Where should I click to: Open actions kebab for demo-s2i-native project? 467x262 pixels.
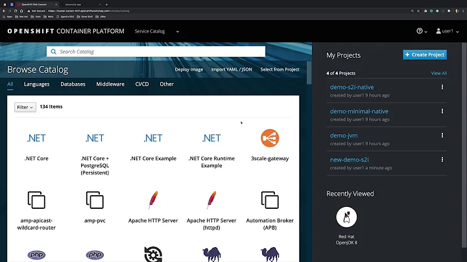click(442, 87)
